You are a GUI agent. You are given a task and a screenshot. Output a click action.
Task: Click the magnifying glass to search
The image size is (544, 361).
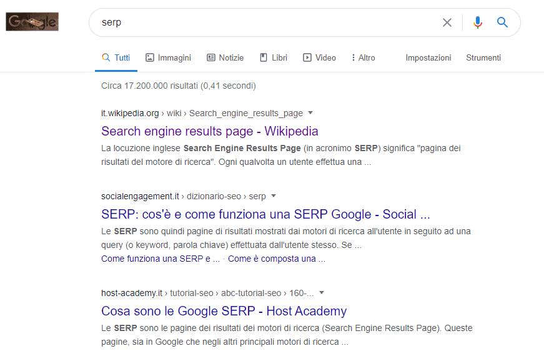[x=502, y=22]
